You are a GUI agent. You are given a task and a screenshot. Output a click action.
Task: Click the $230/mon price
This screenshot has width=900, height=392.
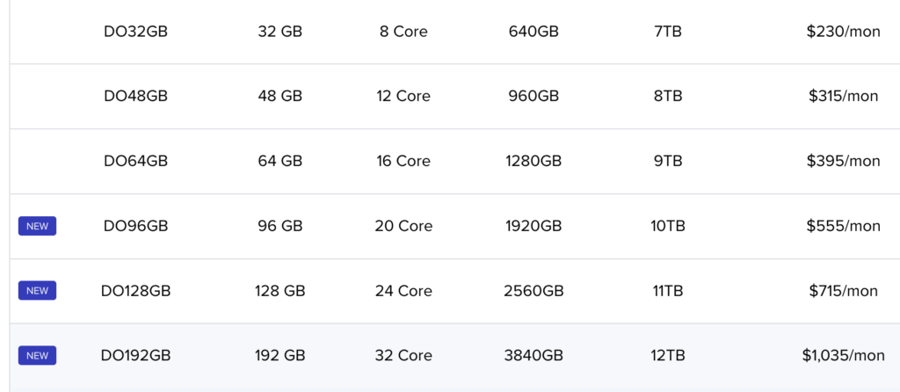tap(843, 32)
